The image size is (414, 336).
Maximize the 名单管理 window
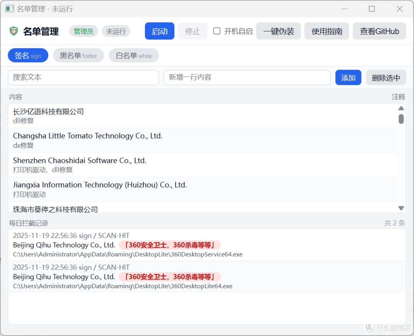coord(372,9)
